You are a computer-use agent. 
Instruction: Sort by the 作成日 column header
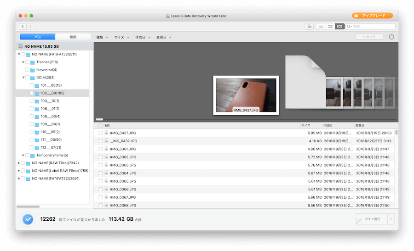pyautogui.click(x=328, y=125)
